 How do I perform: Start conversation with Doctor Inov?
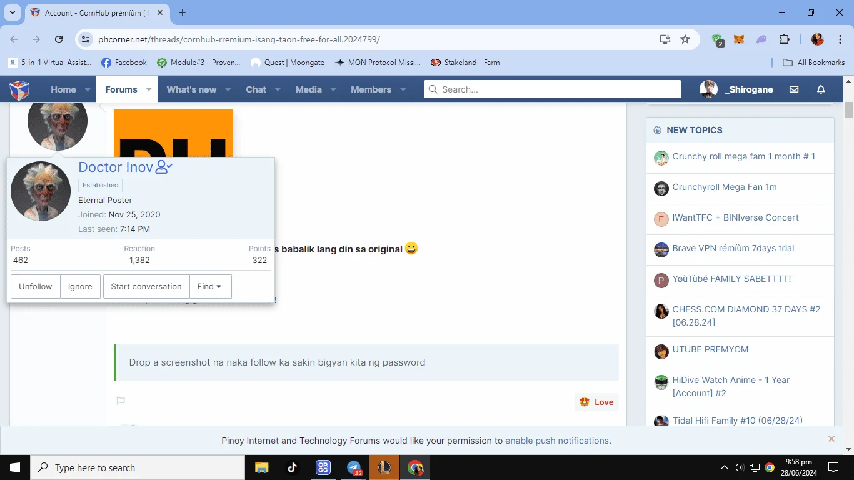[146, 286]
